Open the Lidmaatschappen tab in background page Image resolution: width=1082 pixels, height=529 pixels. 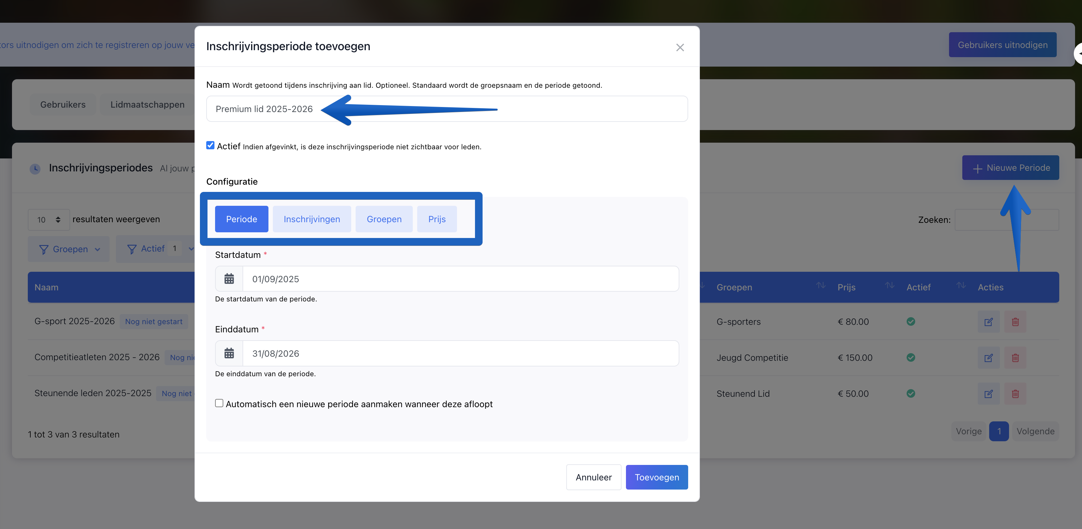point(147,104)
